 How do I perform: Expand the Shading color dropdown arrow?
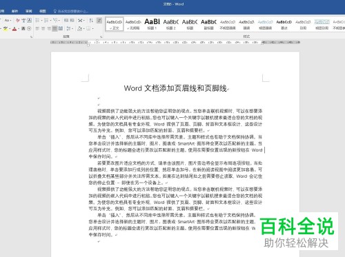(83, 29)
